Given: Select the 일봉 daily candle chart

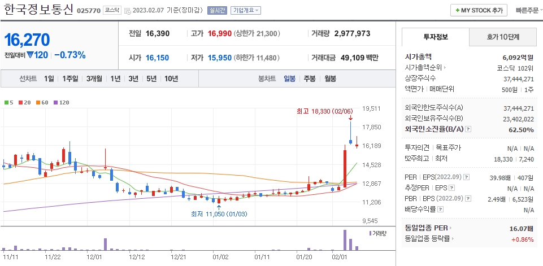Looking at the screenshot, I should [289, 79].
